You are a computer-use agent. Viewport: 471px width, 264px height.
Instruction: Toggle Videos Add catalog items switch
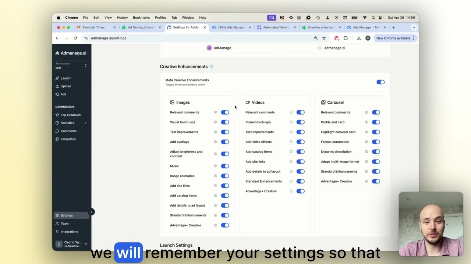[300, 152]
